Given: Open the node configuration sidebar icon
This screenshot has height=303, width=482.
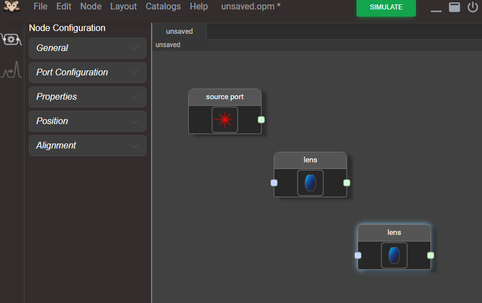Looking at the screenshot, I should 11,39.
